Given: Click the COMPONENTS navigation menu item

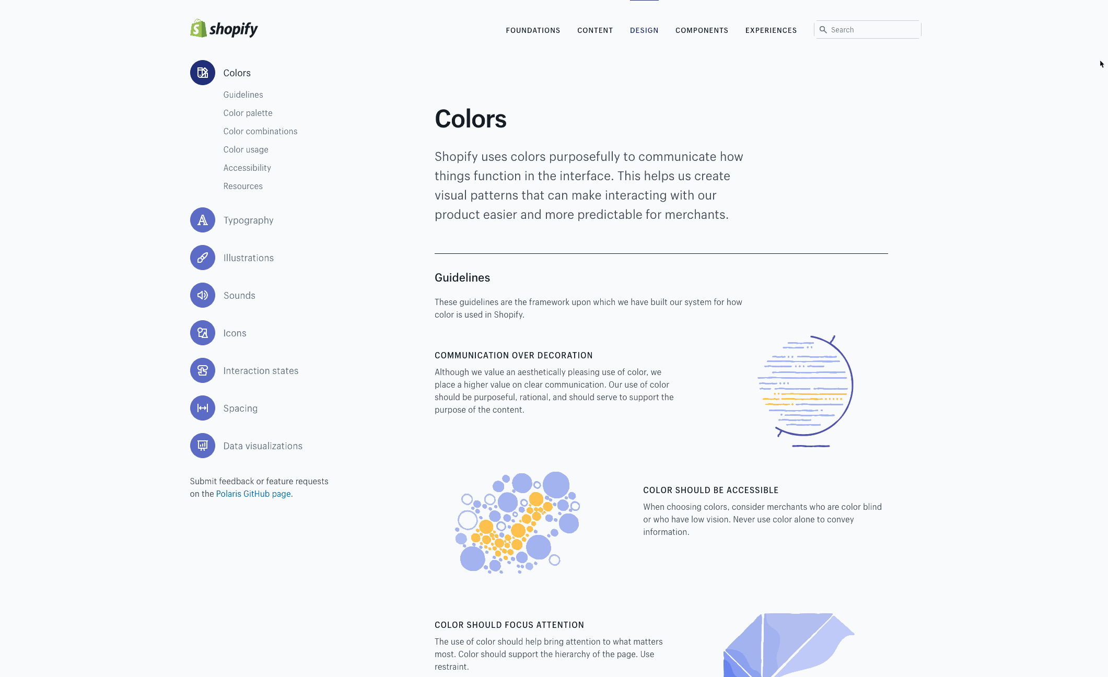Looking at the screenshot, I should point(702,30).
